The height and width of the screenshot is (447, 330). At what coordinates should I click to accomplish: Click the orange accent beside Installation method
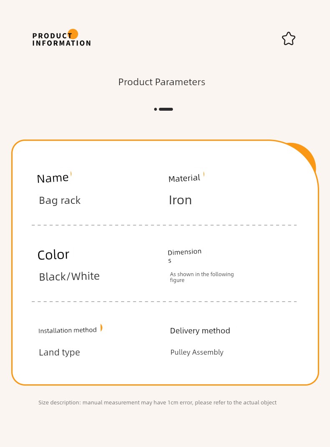[x=101, y=328]
